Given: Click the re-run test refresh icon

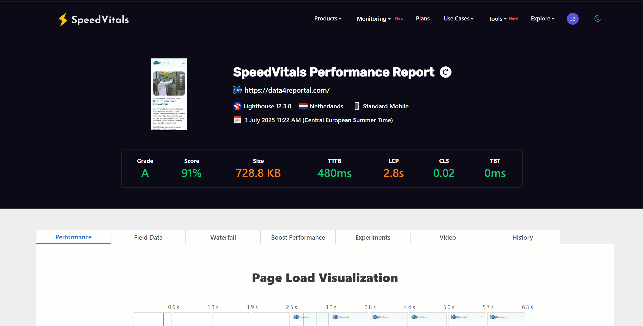Looking at the screenshot, I should pos(445,72).
